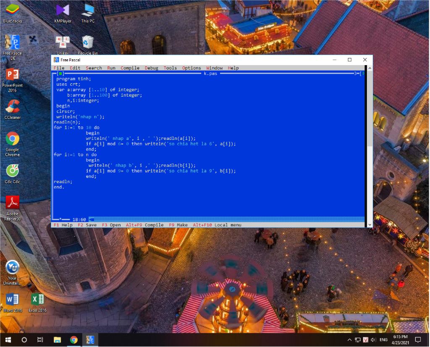Viewport: 430px width, 347px height.
Task: Click the ENG input language indicator
Action: coord(383,340)
